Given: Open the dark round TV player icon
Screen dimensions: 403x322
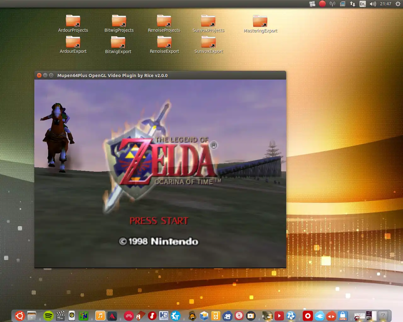Looking at the screenshot, I should 251,316.
